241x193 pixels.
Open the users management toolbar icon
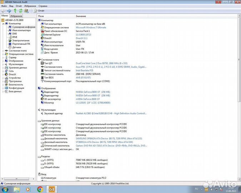26,11
